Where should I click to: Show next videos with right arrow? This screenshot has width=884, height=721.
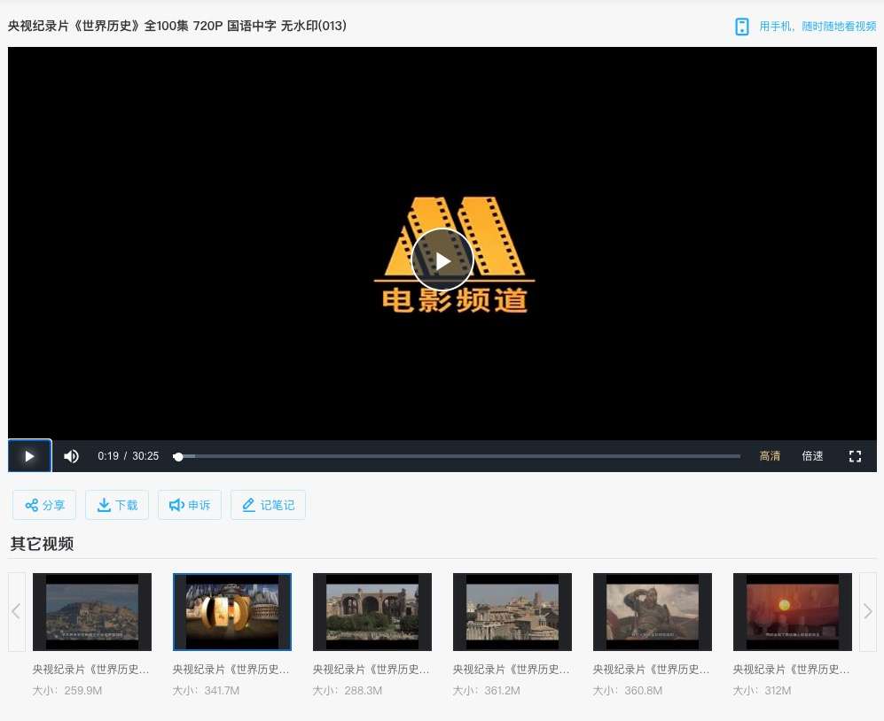[868, 612]
